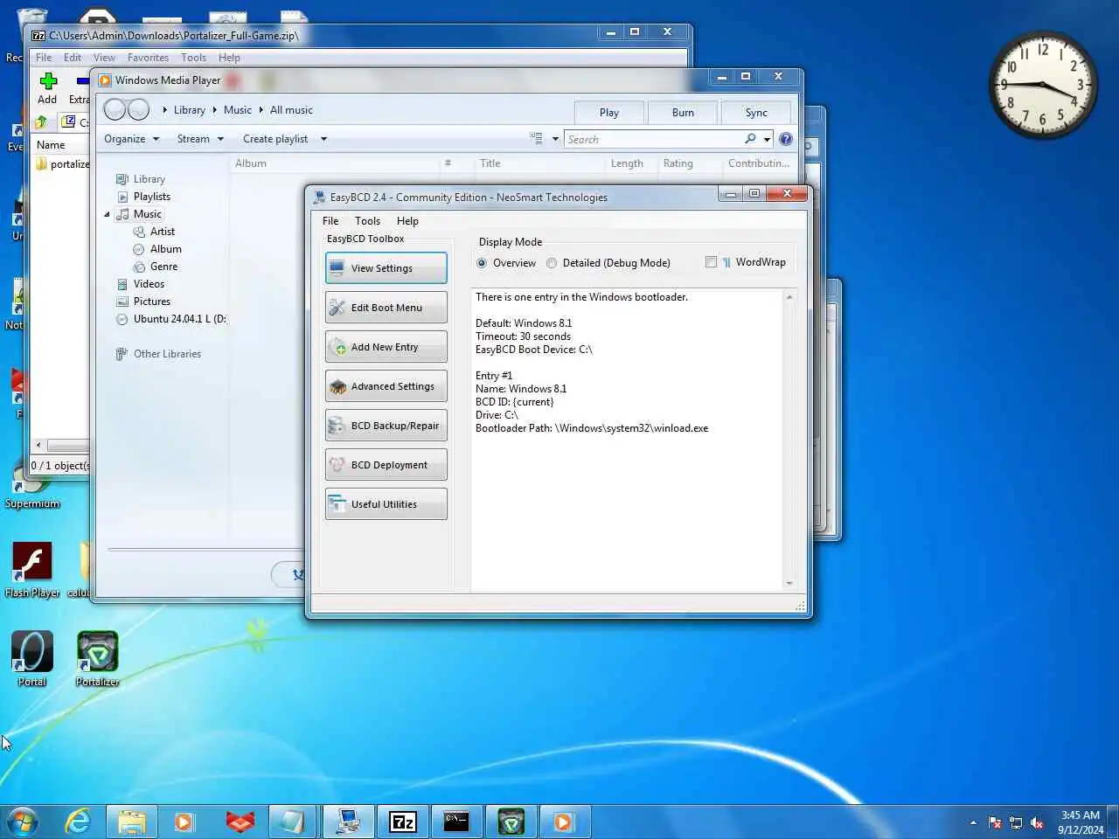
Task: Open Useful Utilities in EasyBCD
Action: coord(386,504)
